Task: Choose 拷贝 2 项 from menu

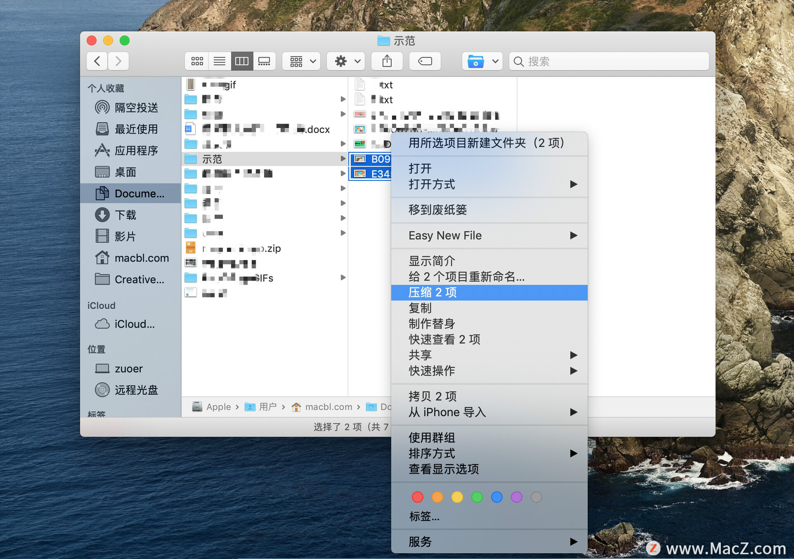Action: click(x=489, y=396)
